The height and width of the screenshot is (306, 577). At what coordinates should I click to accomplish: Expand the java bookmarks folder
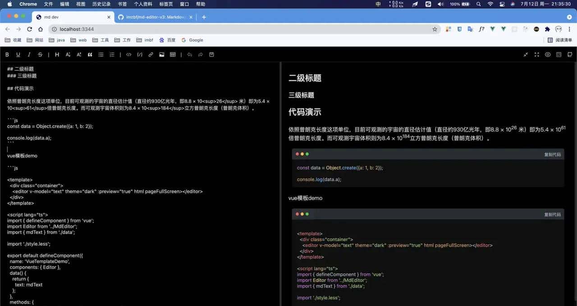[x=56, y=40]
